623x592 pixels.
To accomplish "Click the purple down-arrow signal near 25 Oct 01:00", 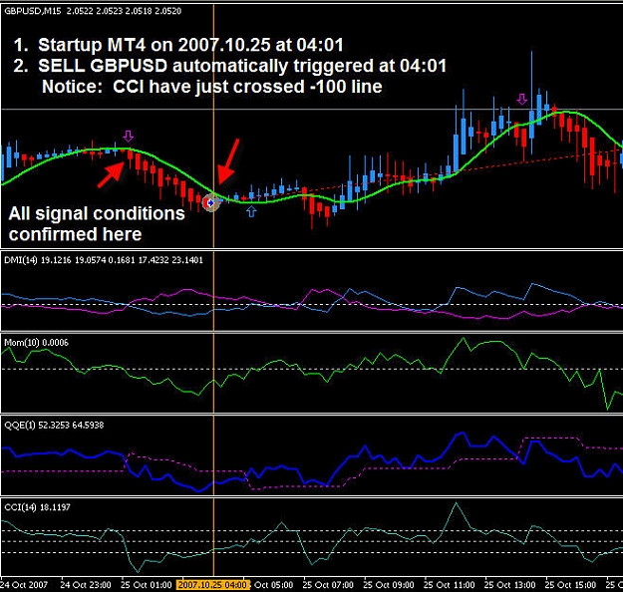I will [128, 137].
